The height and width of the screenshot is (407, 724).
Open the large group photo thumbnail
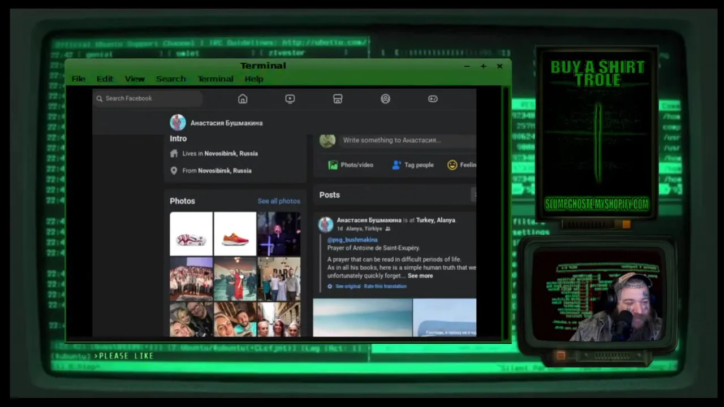tap(191, 279)
